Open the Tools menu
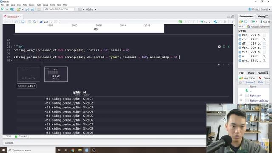272x153 pixels. 59,5
